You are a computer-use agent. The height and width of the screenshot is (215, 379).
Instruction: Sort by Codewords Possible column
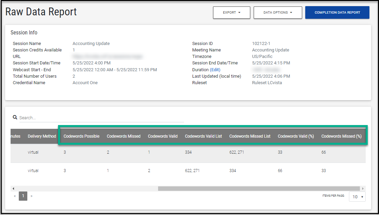[81, 136]
